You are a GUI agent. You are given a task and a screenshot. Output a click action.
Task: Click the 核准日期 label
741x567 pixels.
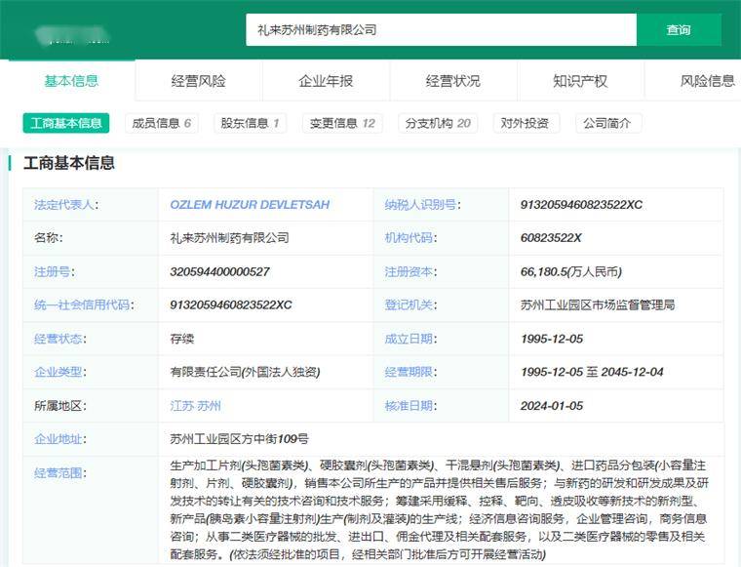tap(410, 406)
